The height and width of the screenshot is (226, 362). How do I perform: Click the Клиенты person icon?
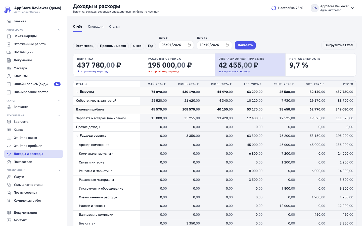point(9,76)
